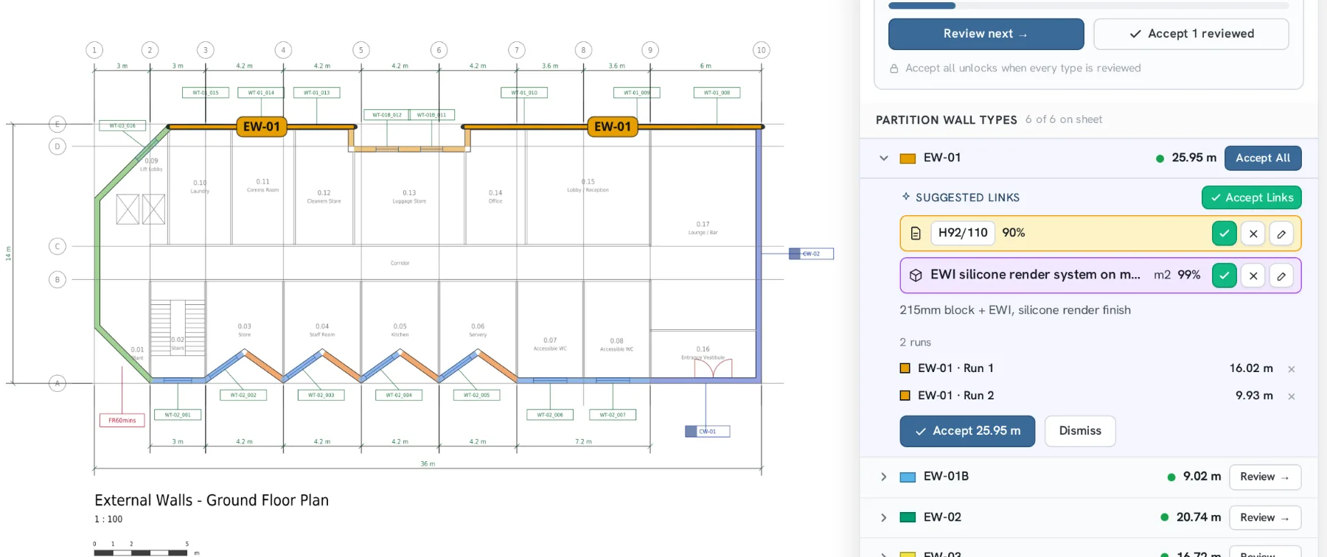Click the suggested links sparkle icon
This screenshot has height=557, width=1327.
pos(906,197)
